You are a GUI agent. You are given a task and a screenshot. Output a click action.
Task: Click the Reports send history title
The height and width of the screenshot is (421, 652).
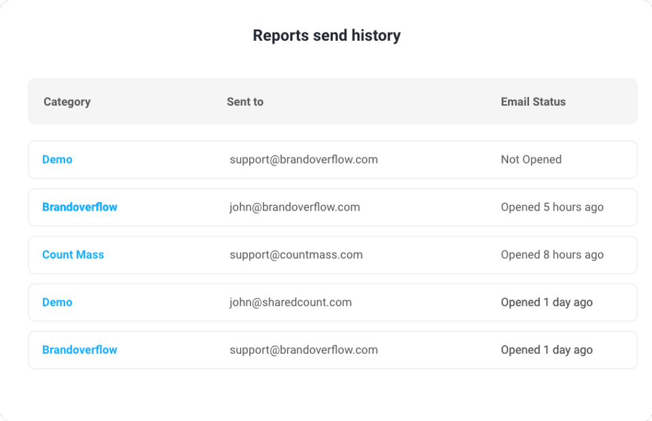(327, 35)
